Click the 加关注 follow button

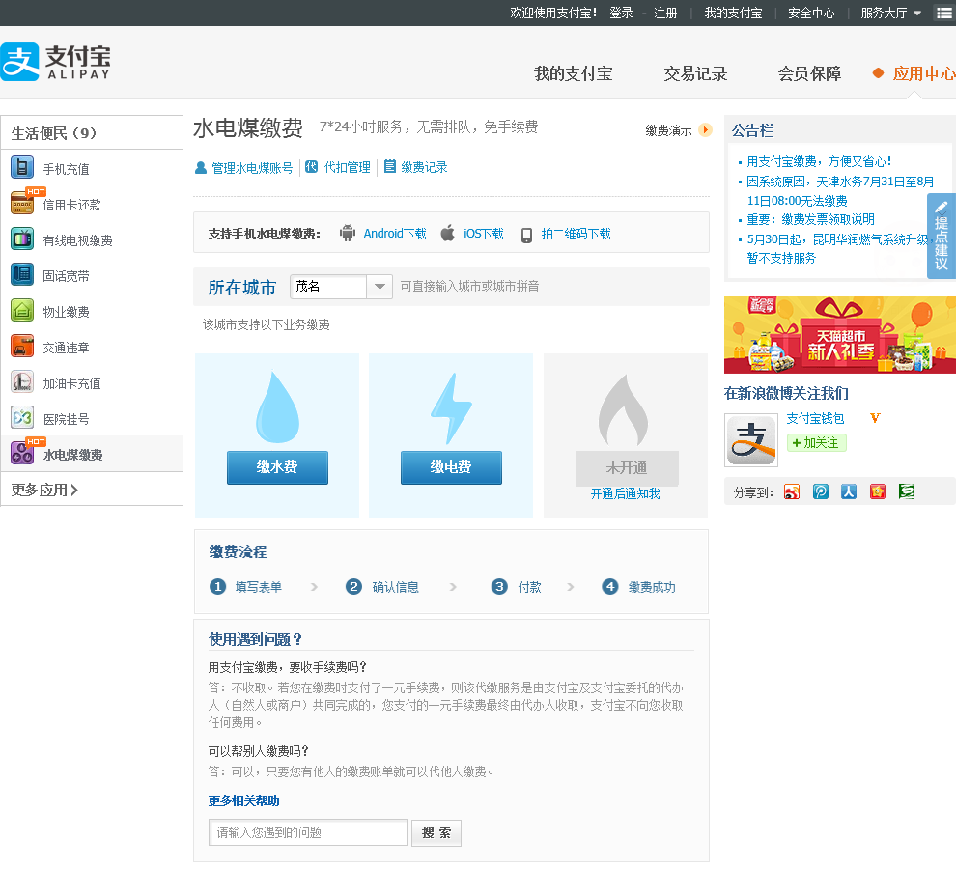[817, 443]
